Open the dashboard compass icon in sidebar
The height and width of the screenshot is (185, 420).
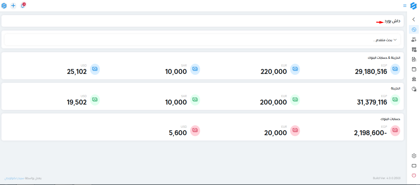tap(414, 29)
